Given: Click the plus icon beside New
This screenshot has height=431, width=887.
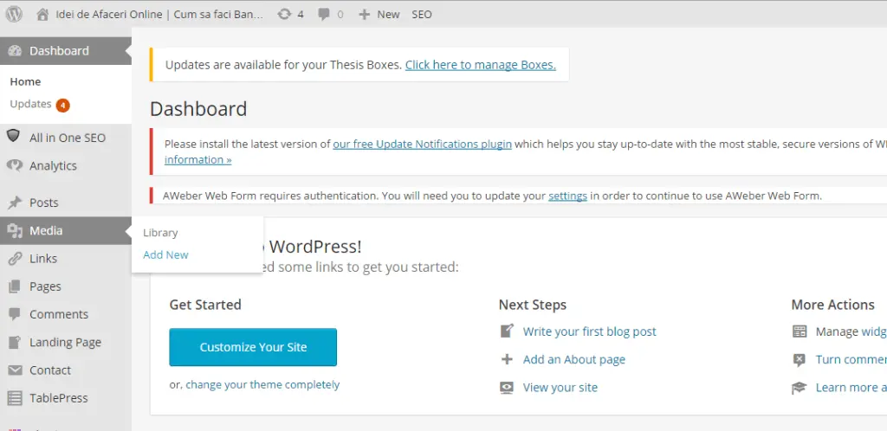Looking at the screenshot, I should [365, 15].
